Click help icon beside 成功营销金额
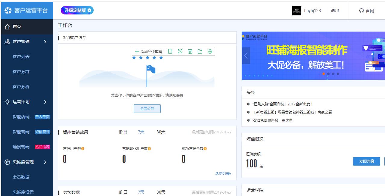Screen dimensions: 385x196 coord(205,149)
